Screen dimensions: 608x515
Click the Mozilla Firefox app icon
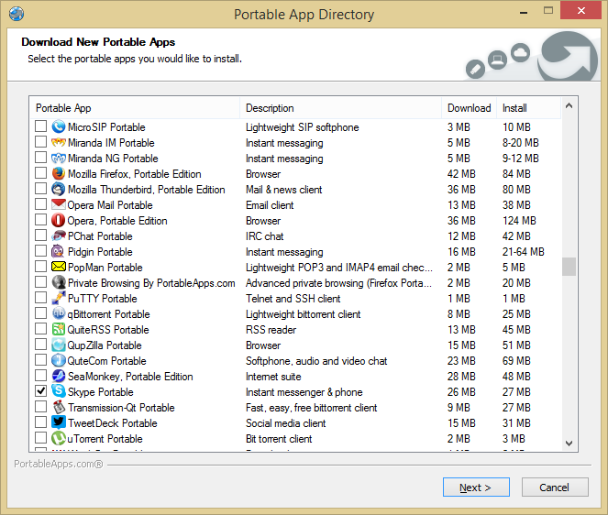point(59,174)
